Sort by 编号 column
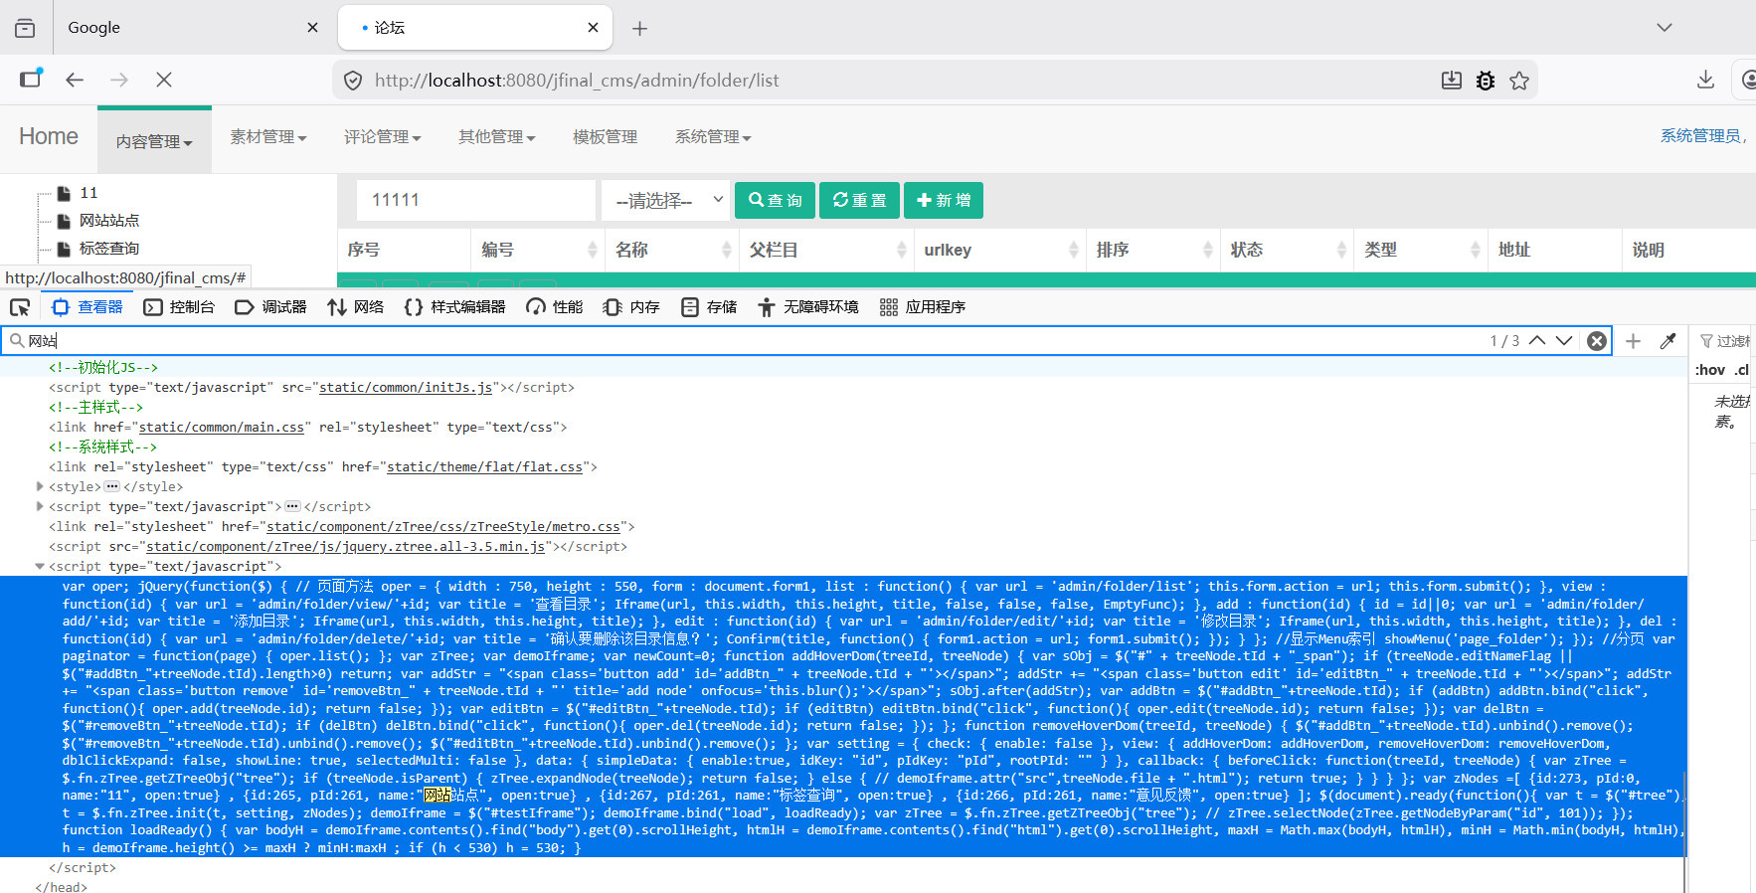Image resolution: width=1756 pixels, height=893 pixels. point(538,250)
